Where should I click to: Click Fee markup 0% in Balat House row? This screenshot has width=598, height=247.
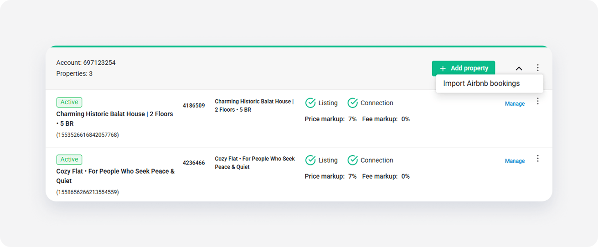pos(386,119)
